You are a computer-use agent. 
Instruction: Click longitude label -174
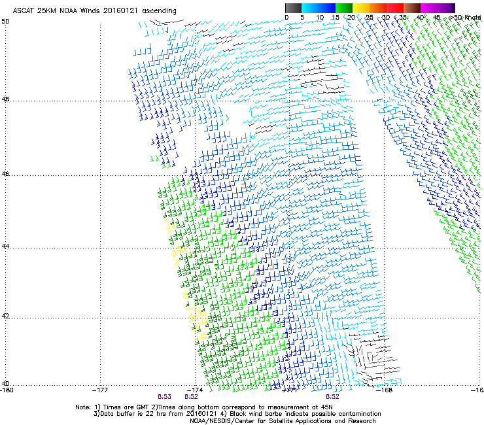pyautogui.click(x=195, y=390)
